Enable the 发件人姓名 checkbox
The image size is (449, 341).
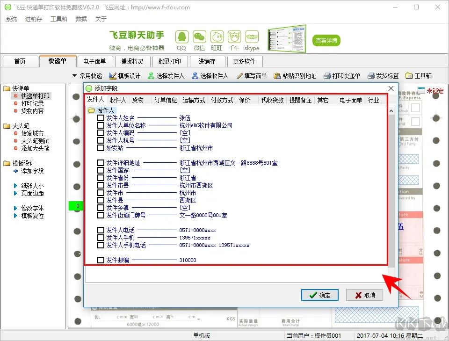click(101, 117)
